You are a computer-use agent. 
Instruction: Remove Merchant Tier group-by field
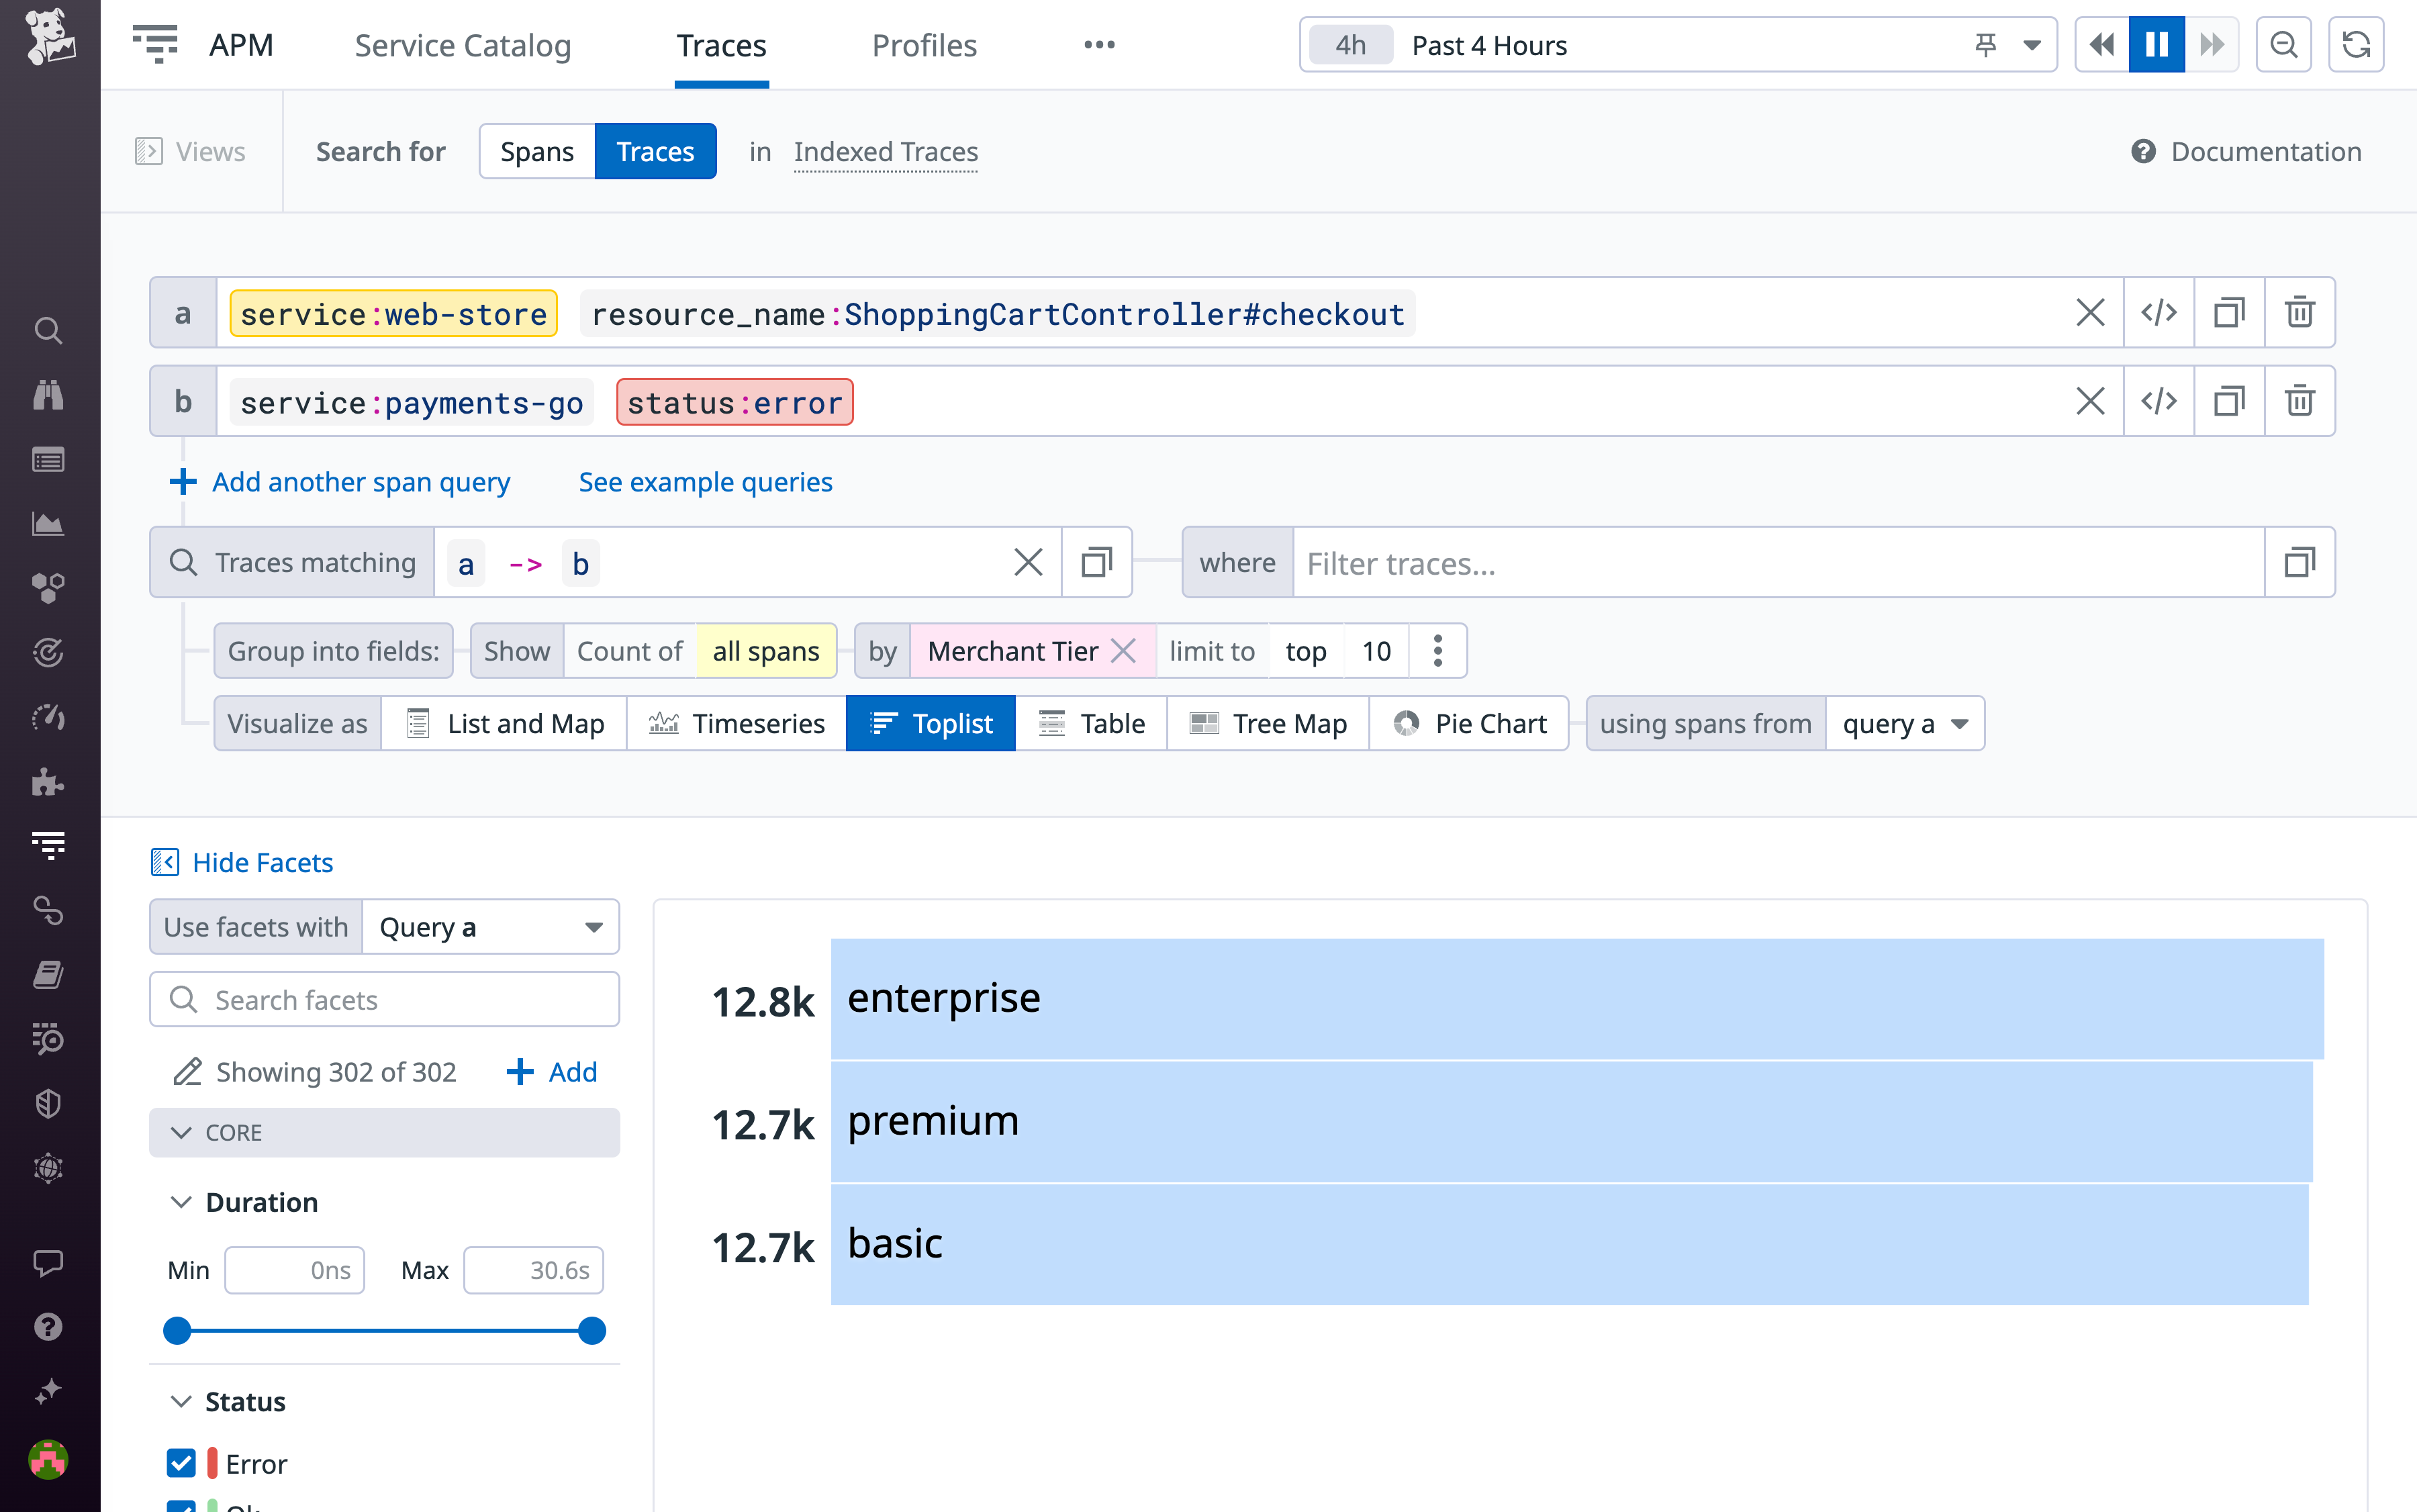[x=1124, y=651]
